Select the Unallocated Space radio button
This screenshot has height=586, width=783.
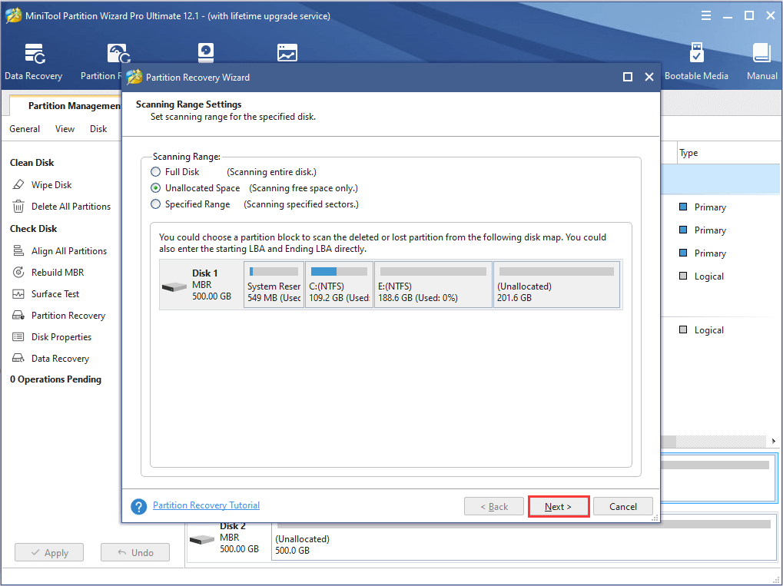[x=156, y=188]
